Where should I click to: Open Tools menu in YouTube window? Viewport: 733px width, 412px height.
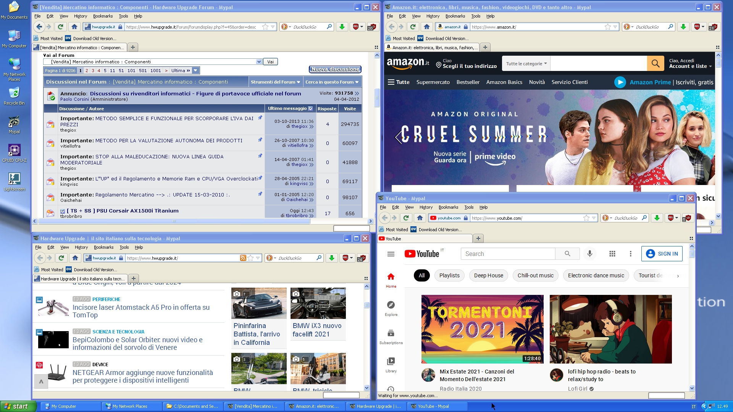pos(469,207)
